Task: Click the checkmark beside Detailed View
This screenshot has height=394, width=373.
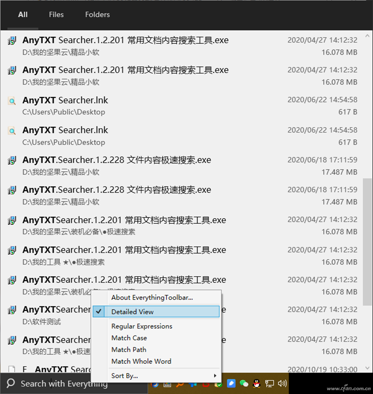Action: pyautogui.click(x=99, y=312)
